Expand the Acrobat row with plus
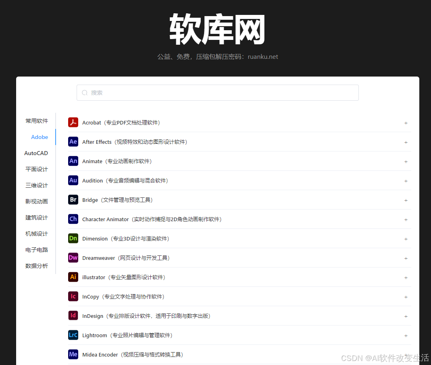431x365 pixels. coord(406,123)
